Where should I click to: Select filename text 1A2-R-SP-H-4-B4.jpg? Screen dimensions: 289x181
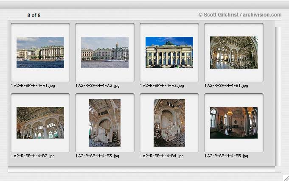(162, 156)
